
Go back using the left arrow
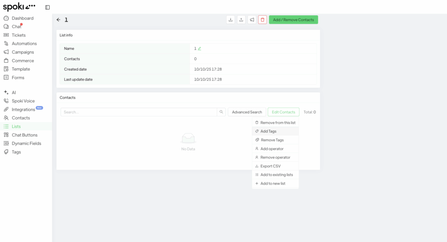[x=58, y=20]
